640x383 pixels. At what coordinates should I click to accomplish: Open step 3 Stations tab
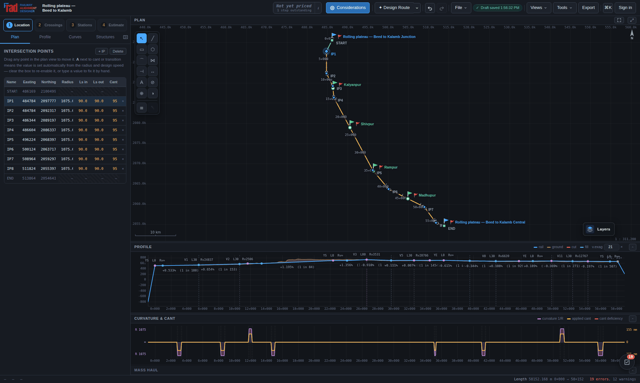81,25
